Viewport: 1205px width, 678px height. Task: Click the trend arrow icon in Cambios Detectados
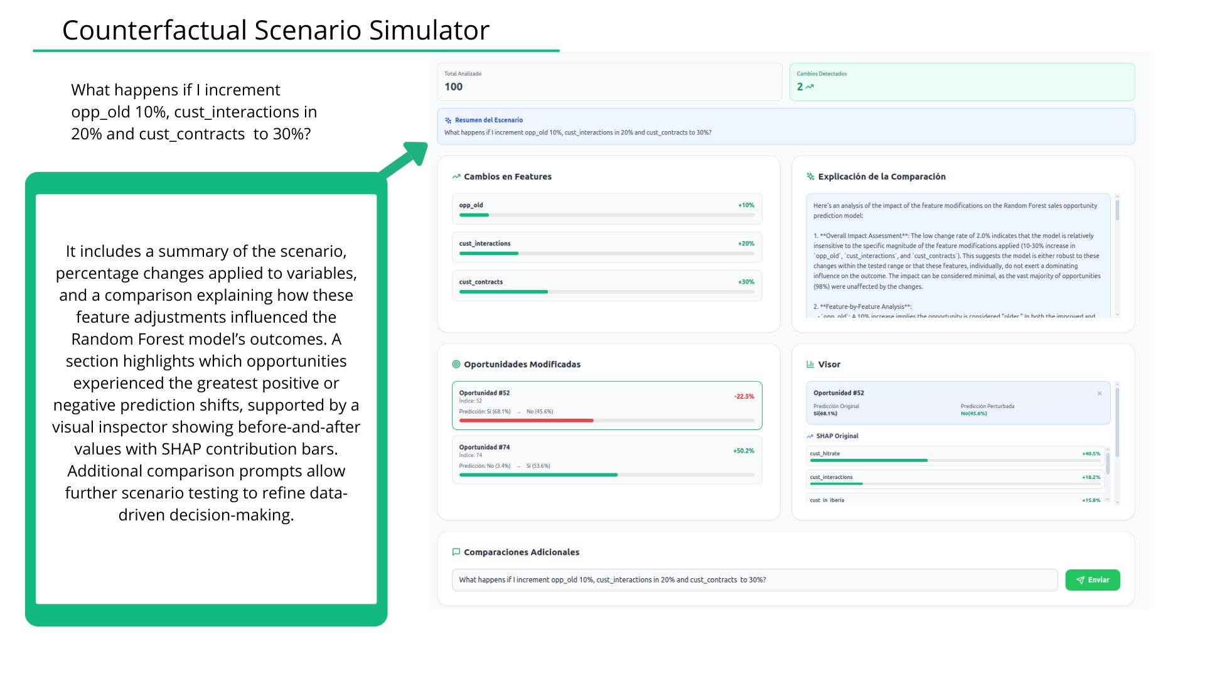[x=810, y=87]
